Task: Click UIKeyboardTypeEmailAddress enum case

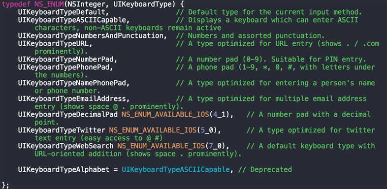Action: click(x=72, y=99)
